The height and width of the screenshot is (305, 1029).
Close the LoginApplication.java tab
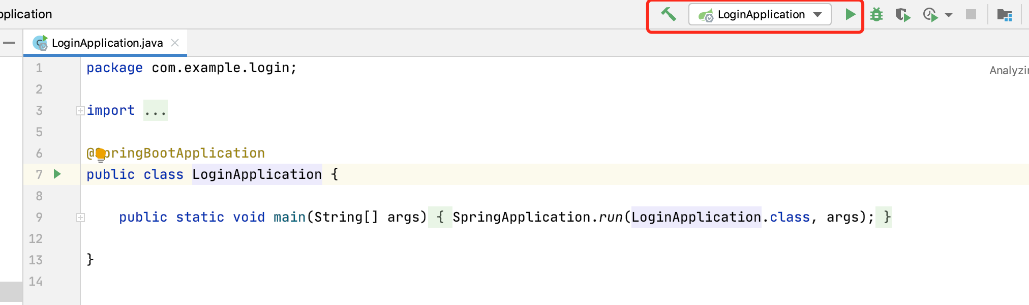(175, 43)
